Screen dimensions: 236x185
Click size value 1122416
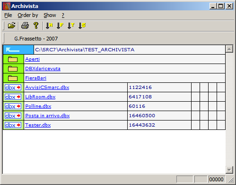coord(140,88)
